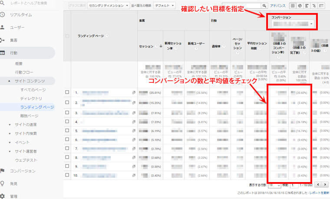Switch to the data table view icon
This screenshot has height=199, width=330.
[x=293, y=6]
